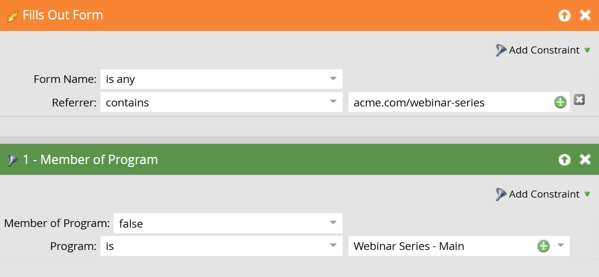Viewport: 599px width, 277px height.
Task: Expand the Program 'is' operator dropdown
Action: tap(333, 246)
